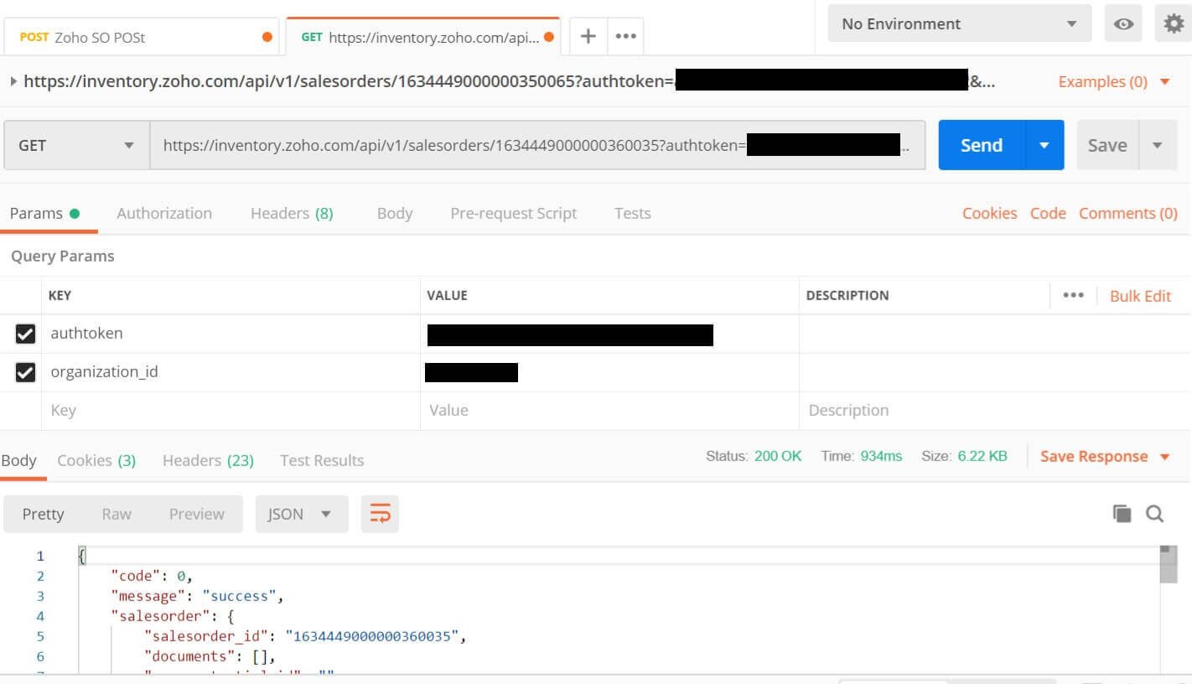Screen dimensions: 1192x684
Task: Open response Headers (23) tab
Action: click(208, 460)
